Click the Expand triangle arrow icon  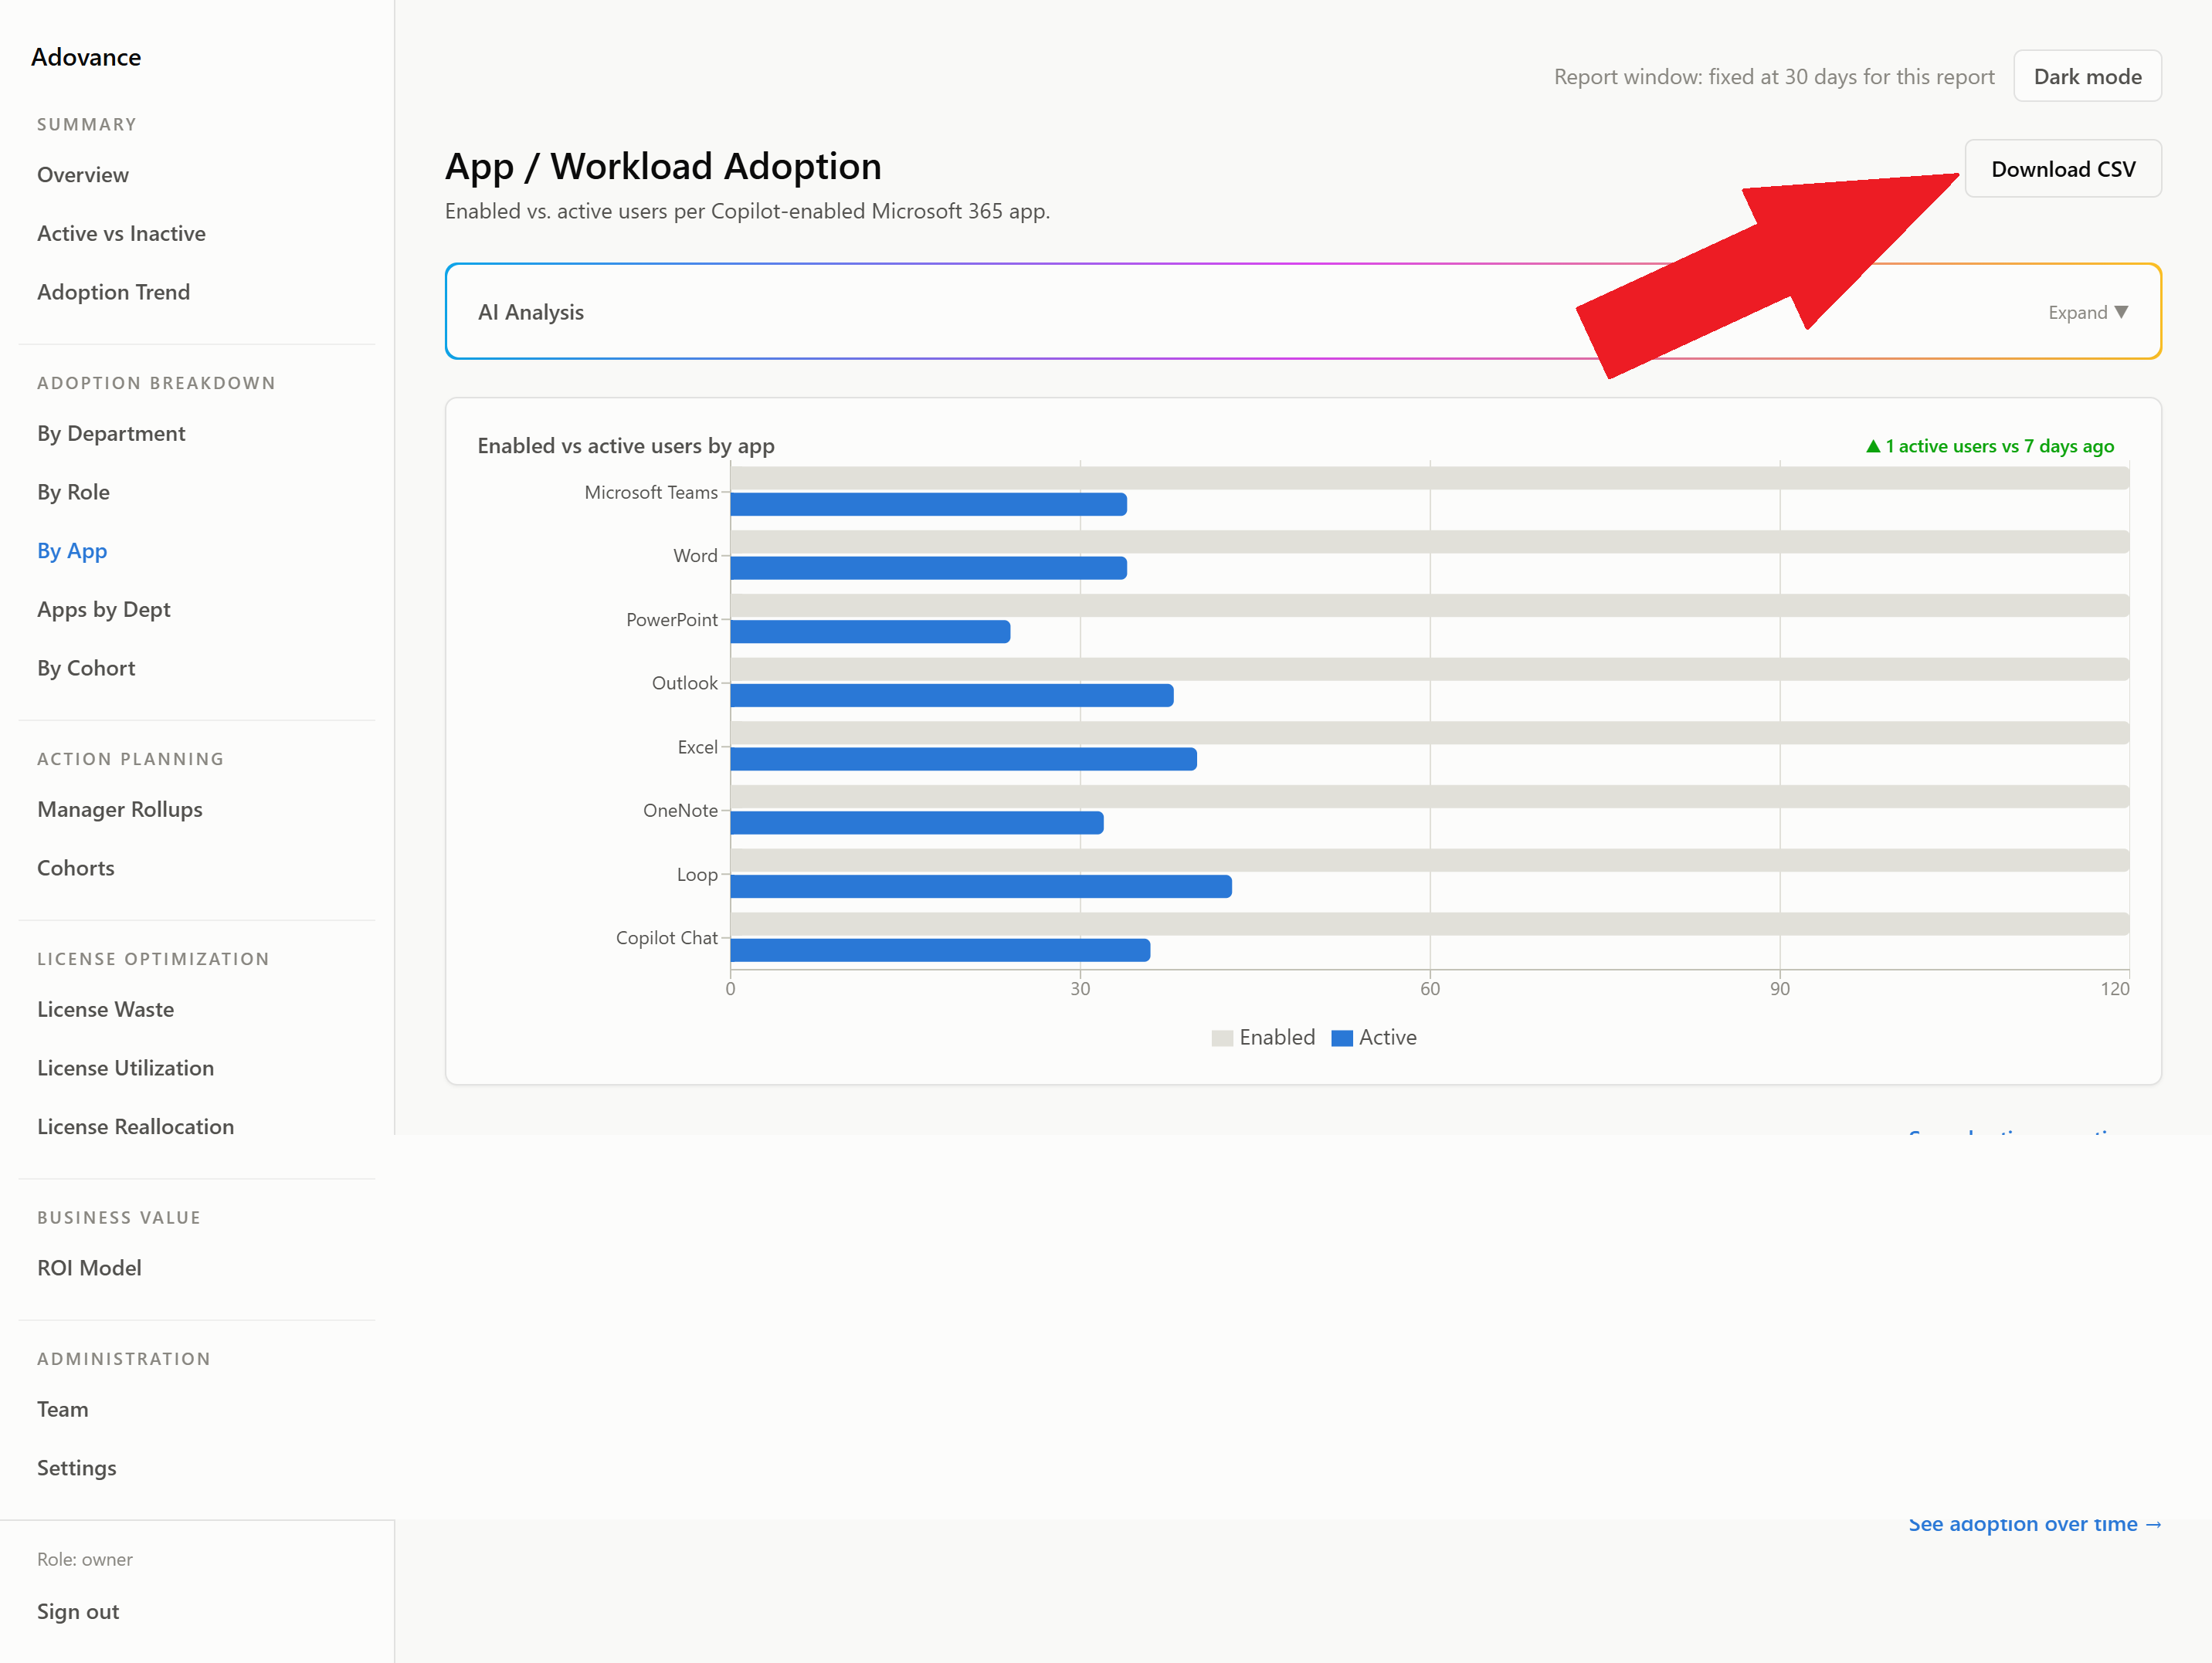pos(2121,312)
